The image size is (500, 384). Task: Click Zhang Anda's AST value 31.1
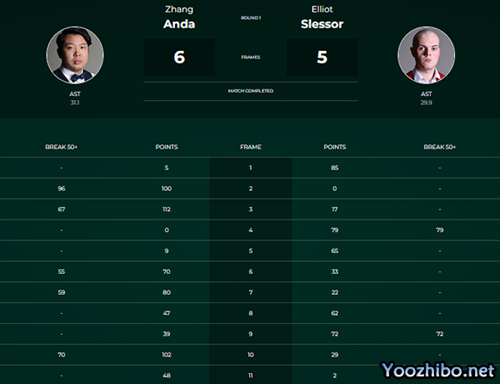click(75, 103)
